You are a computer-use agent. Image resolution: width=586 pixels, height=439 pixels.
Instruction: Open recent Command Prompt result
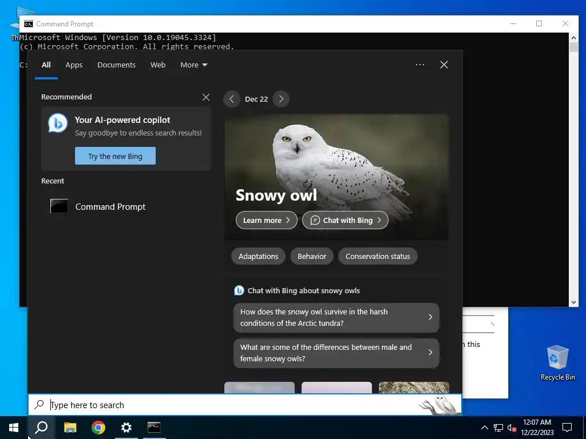(x=125, y=206)
